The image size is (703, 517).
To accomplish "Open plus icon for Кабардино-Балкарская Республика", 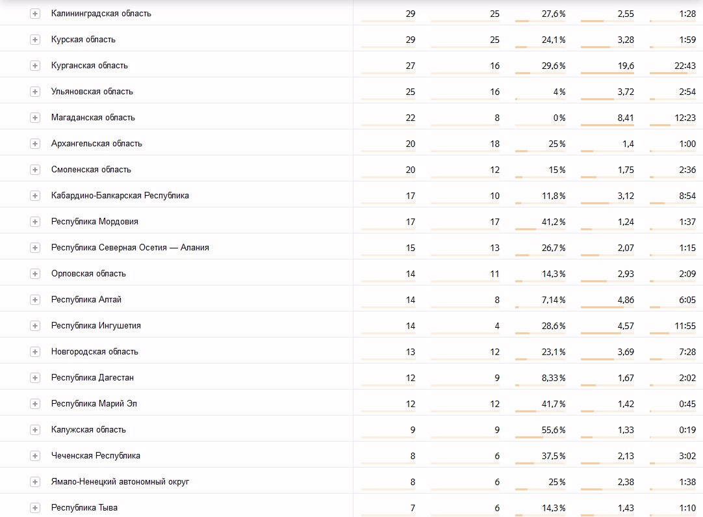I will pos(35,196).
